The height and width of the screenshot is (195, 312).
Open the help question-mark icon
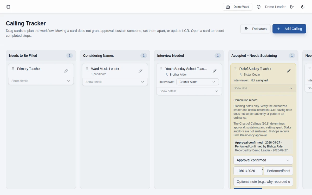point(258,7)
